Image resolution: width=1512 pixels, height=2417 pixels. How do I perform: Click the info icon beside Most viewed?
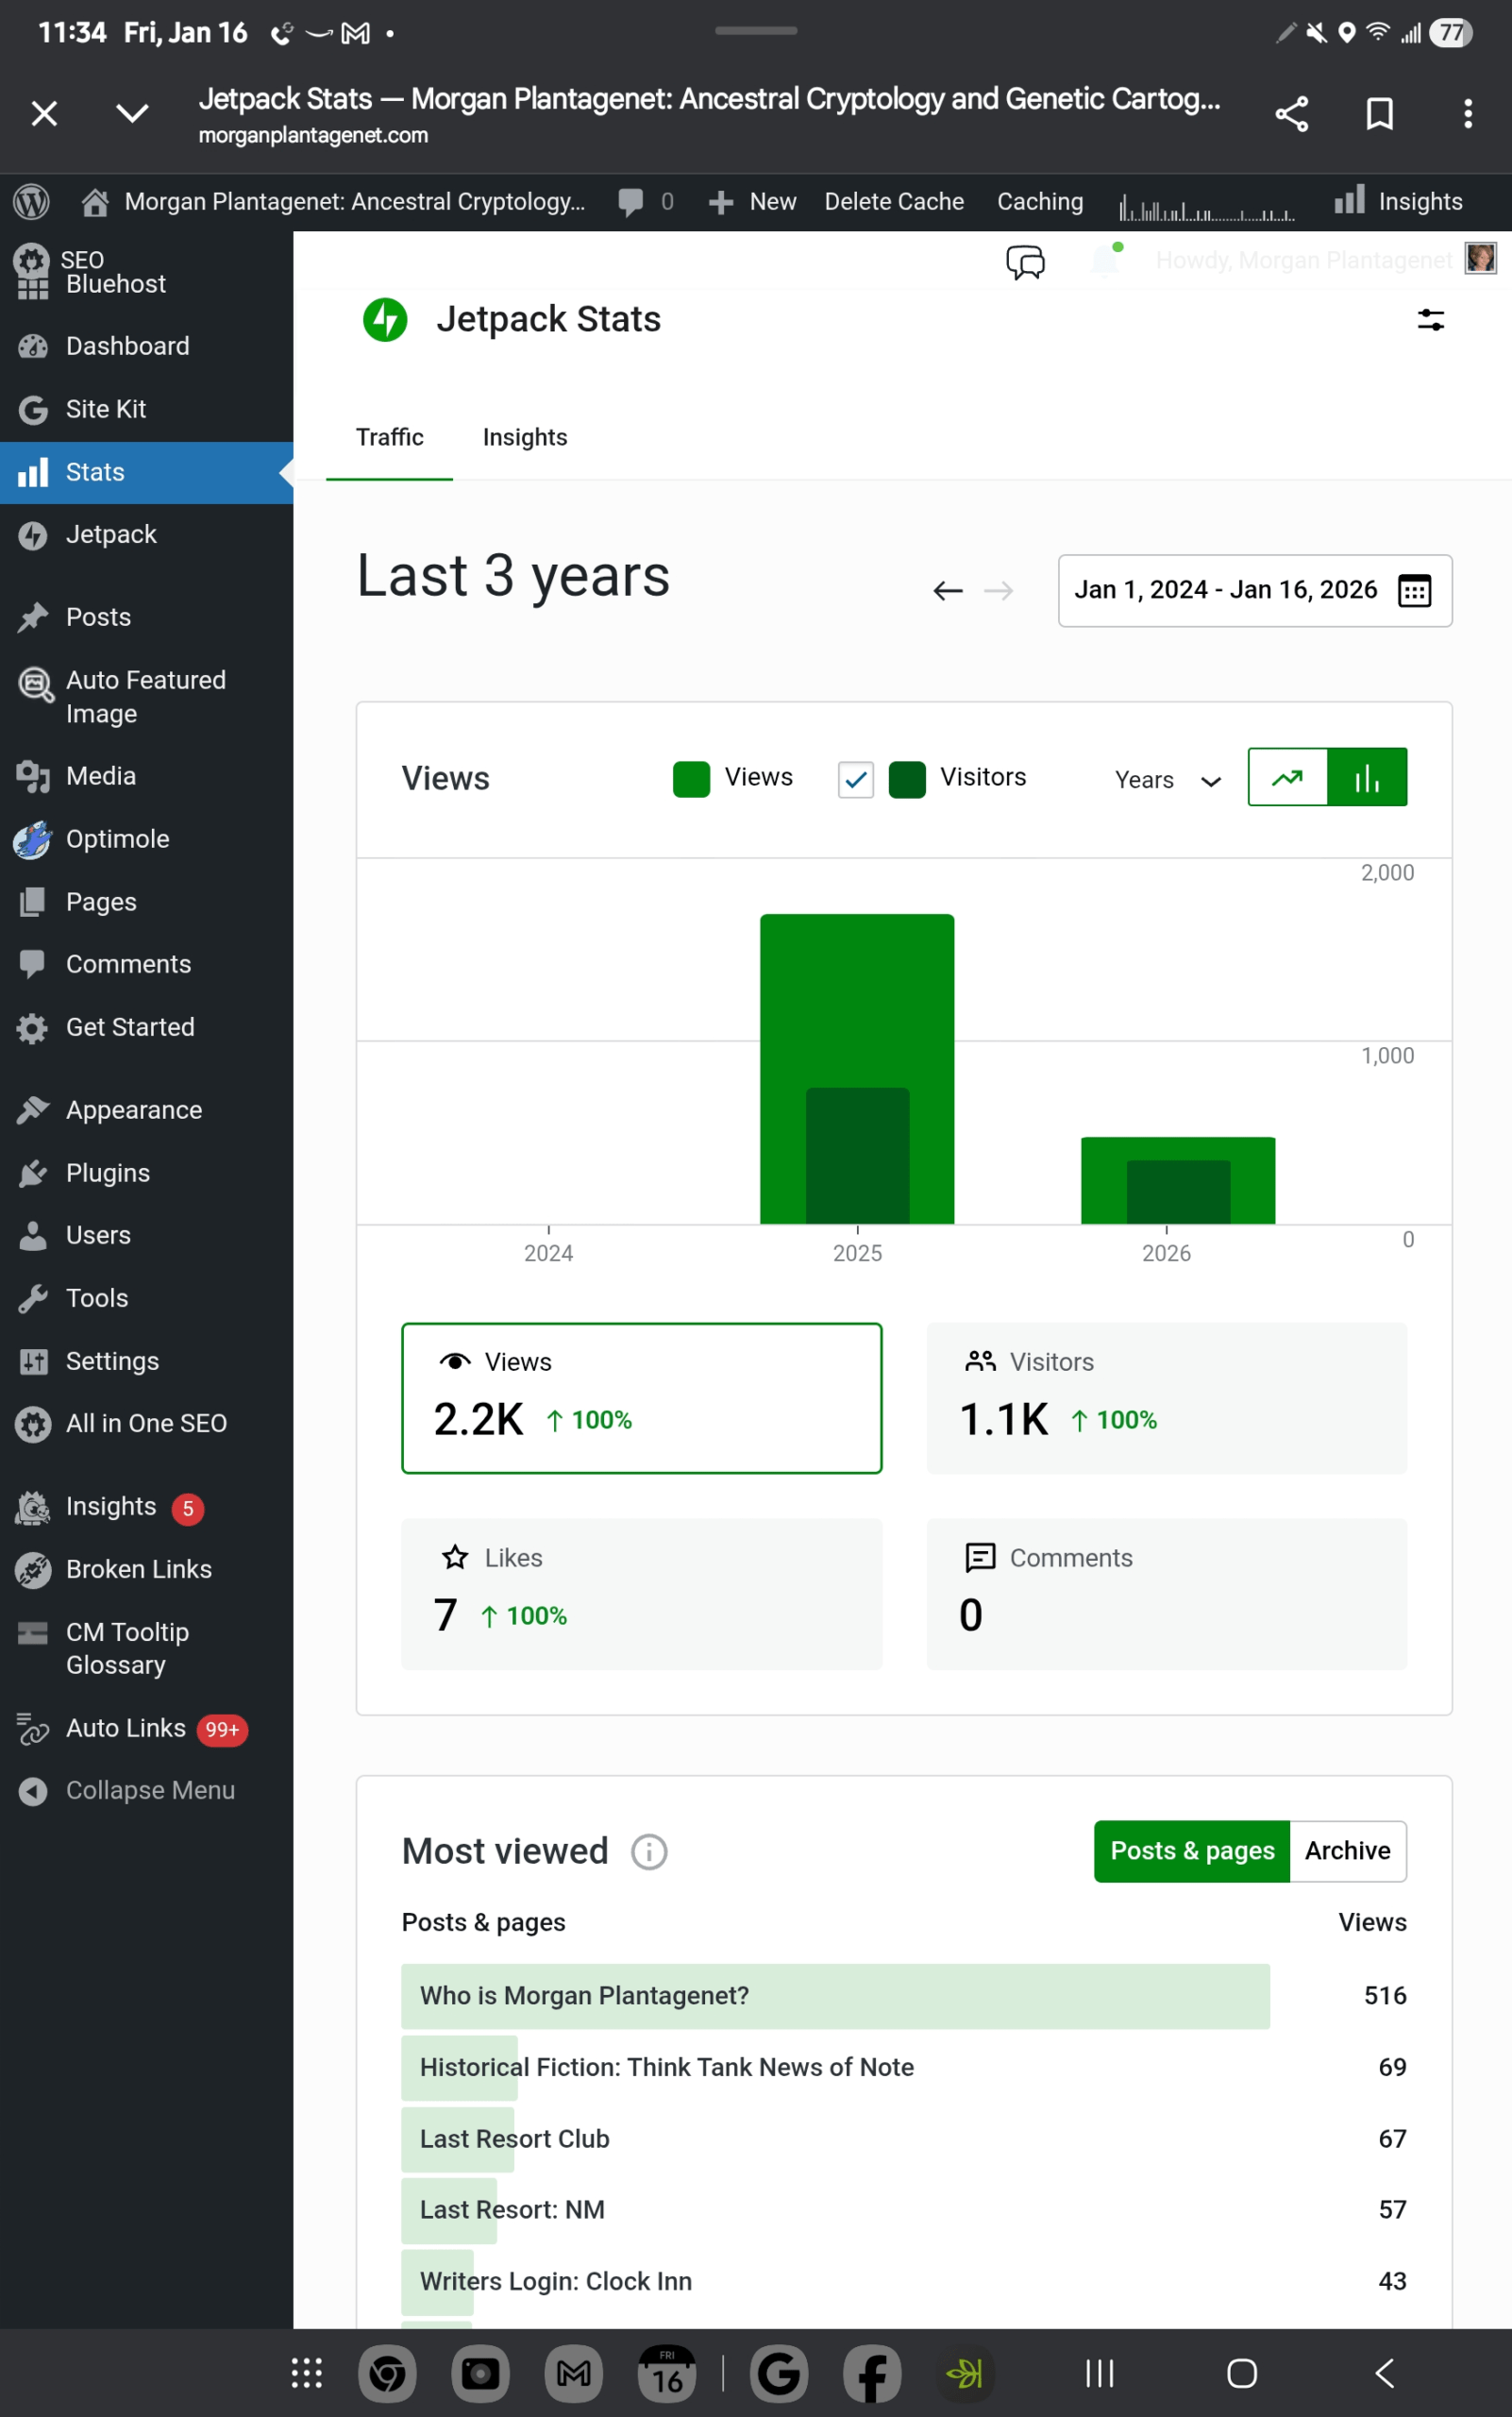649,1851
